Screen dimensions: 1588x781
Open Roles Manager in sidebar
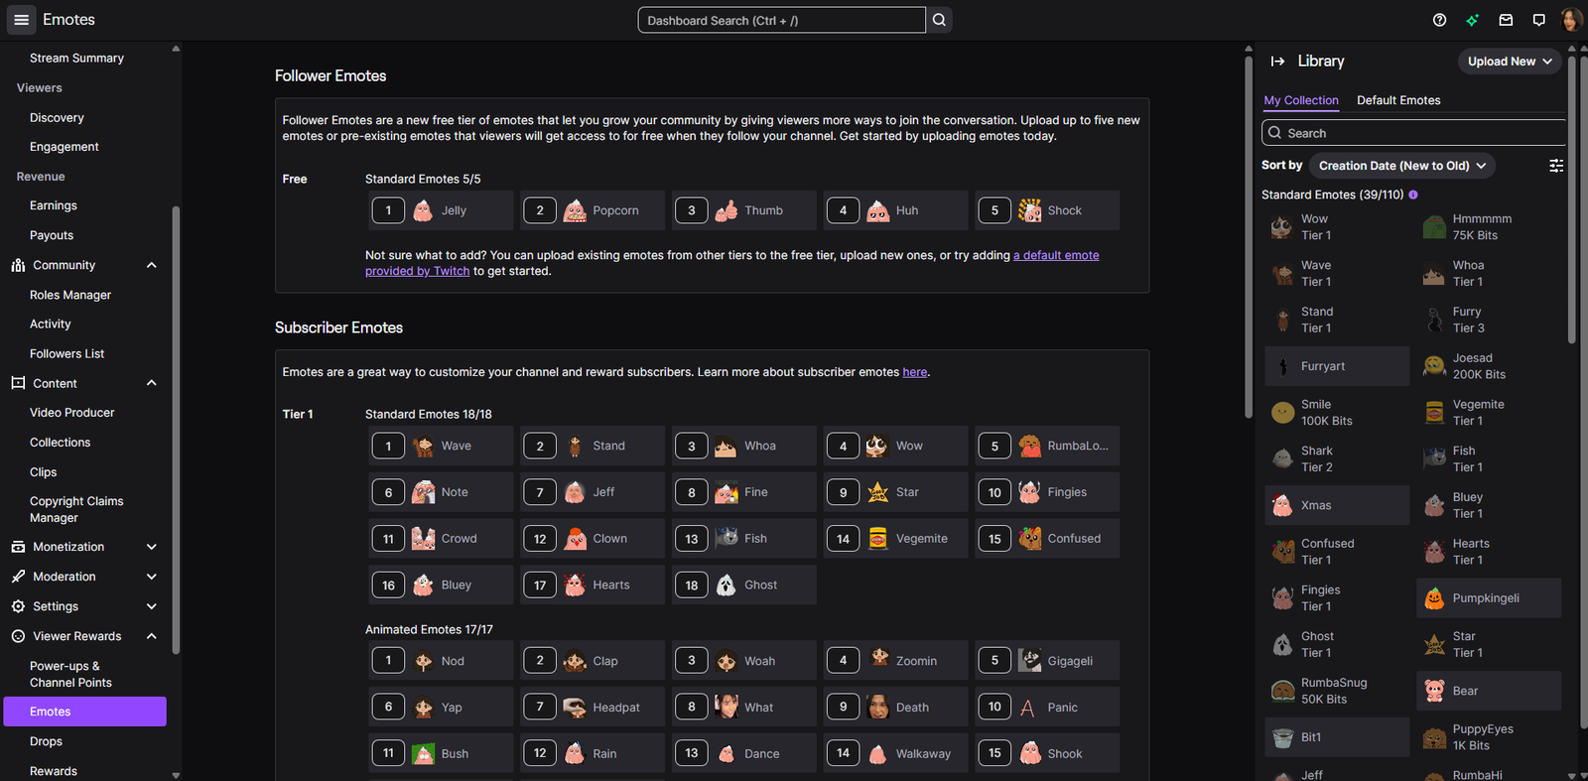coord(70,295)
